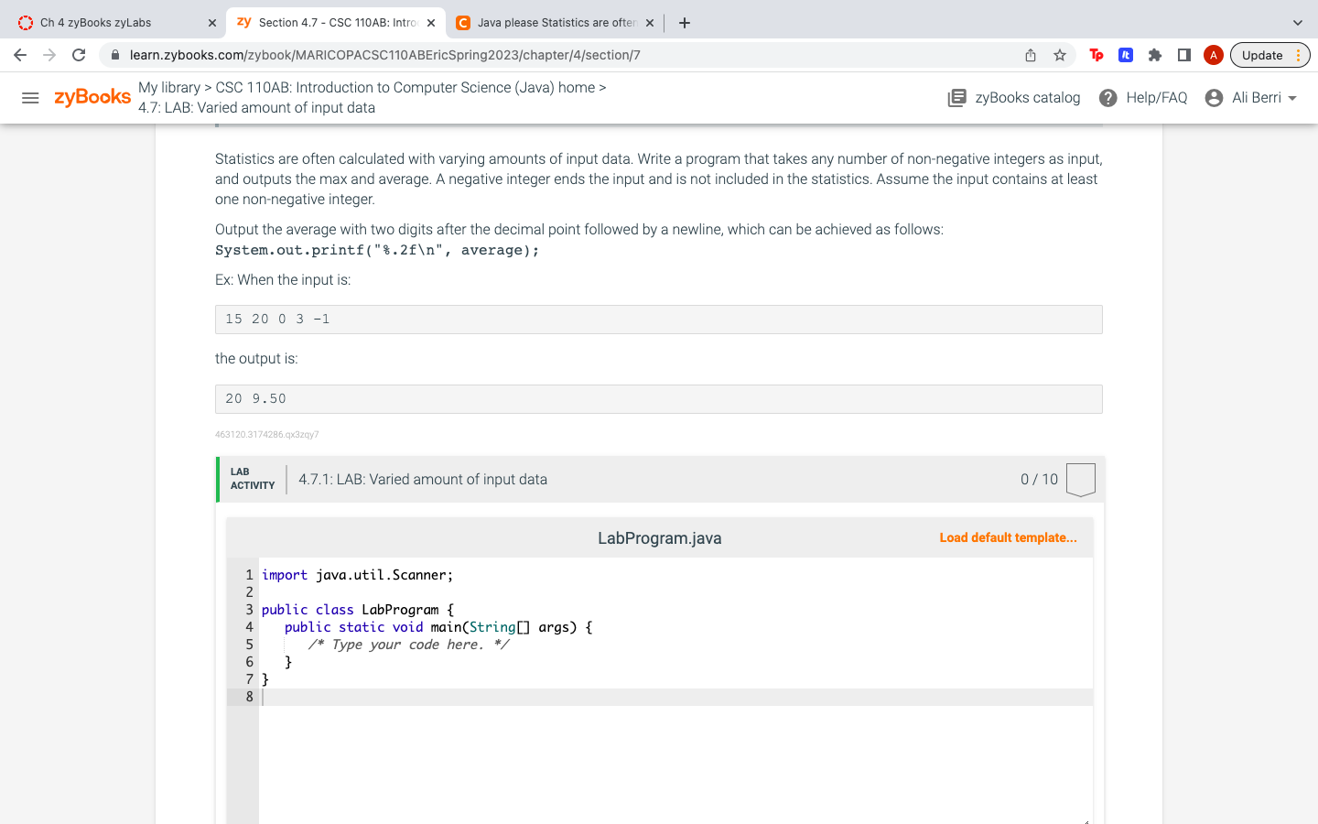Click the completion checkbox next to 0/10
The width and height of the screenshot is (1318, 824).
pos(1080,478)
